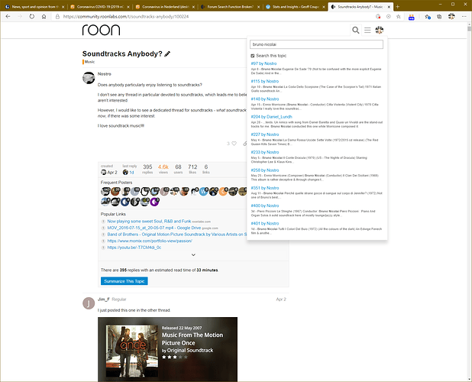Open Now playing some sweet Soul link
Screen dimensions: 472x382
click(x=149, y=222)
